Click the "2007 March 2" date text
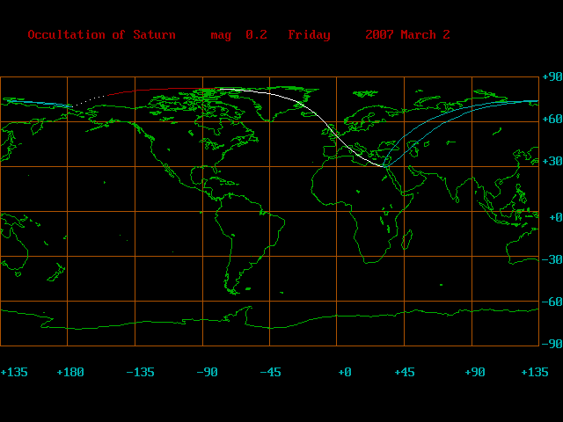Screen dimensions: 563x422 pyautogui.click(x=407, y=35)
